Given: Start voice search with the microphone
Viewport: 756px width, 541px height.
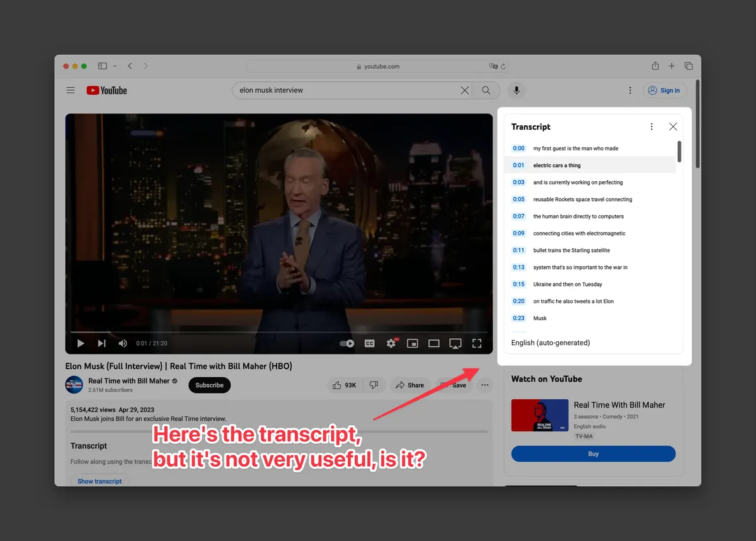Looking at the screenshot, I should tap(517, 91).
